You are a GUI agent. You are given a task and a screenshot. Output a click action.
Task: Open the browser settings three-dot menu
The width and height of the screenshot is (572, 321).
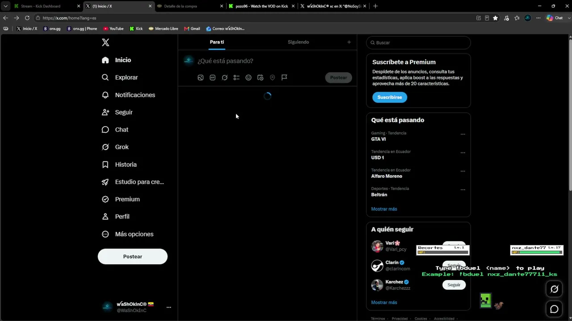(x=538, y=18)
